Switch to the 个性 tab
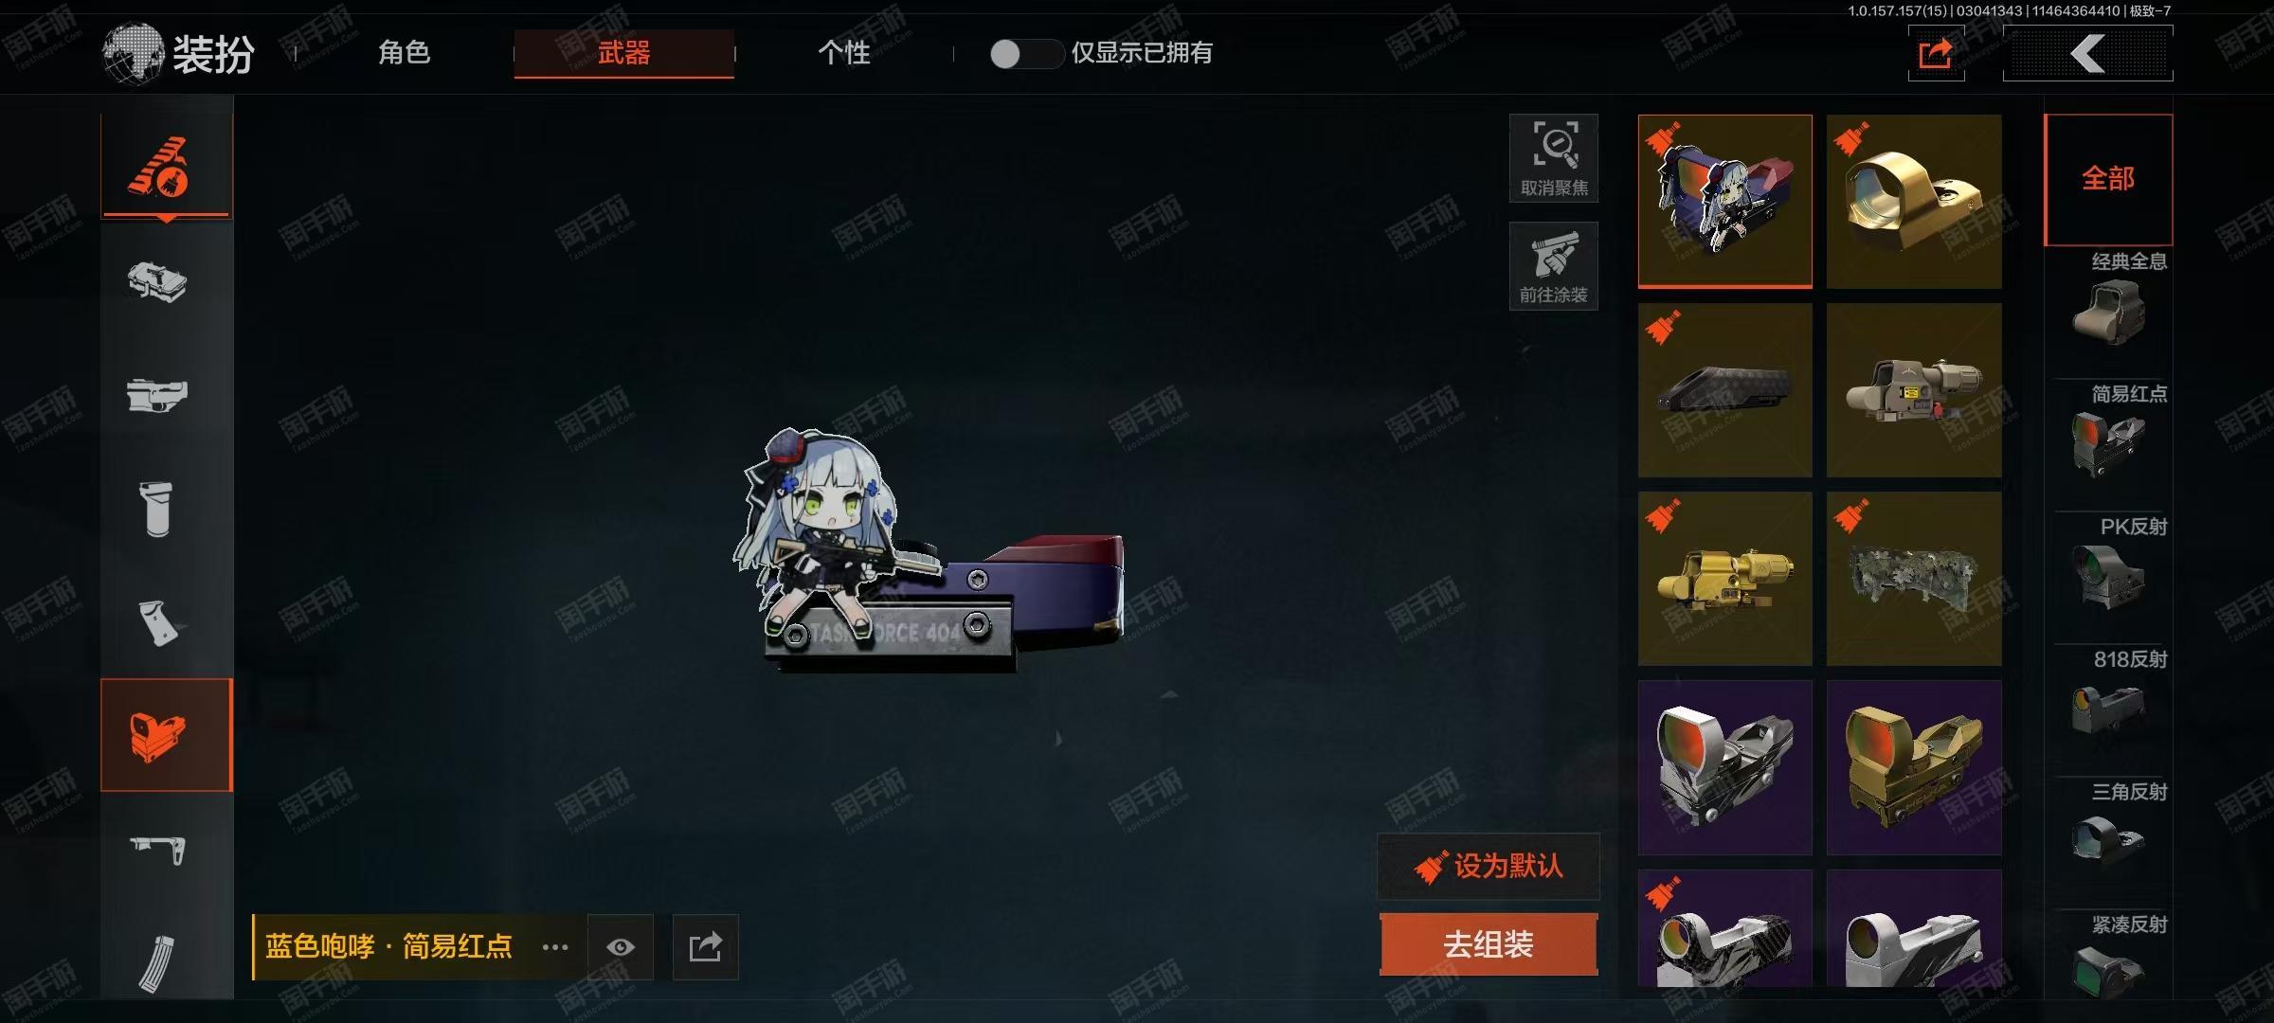 844,53
